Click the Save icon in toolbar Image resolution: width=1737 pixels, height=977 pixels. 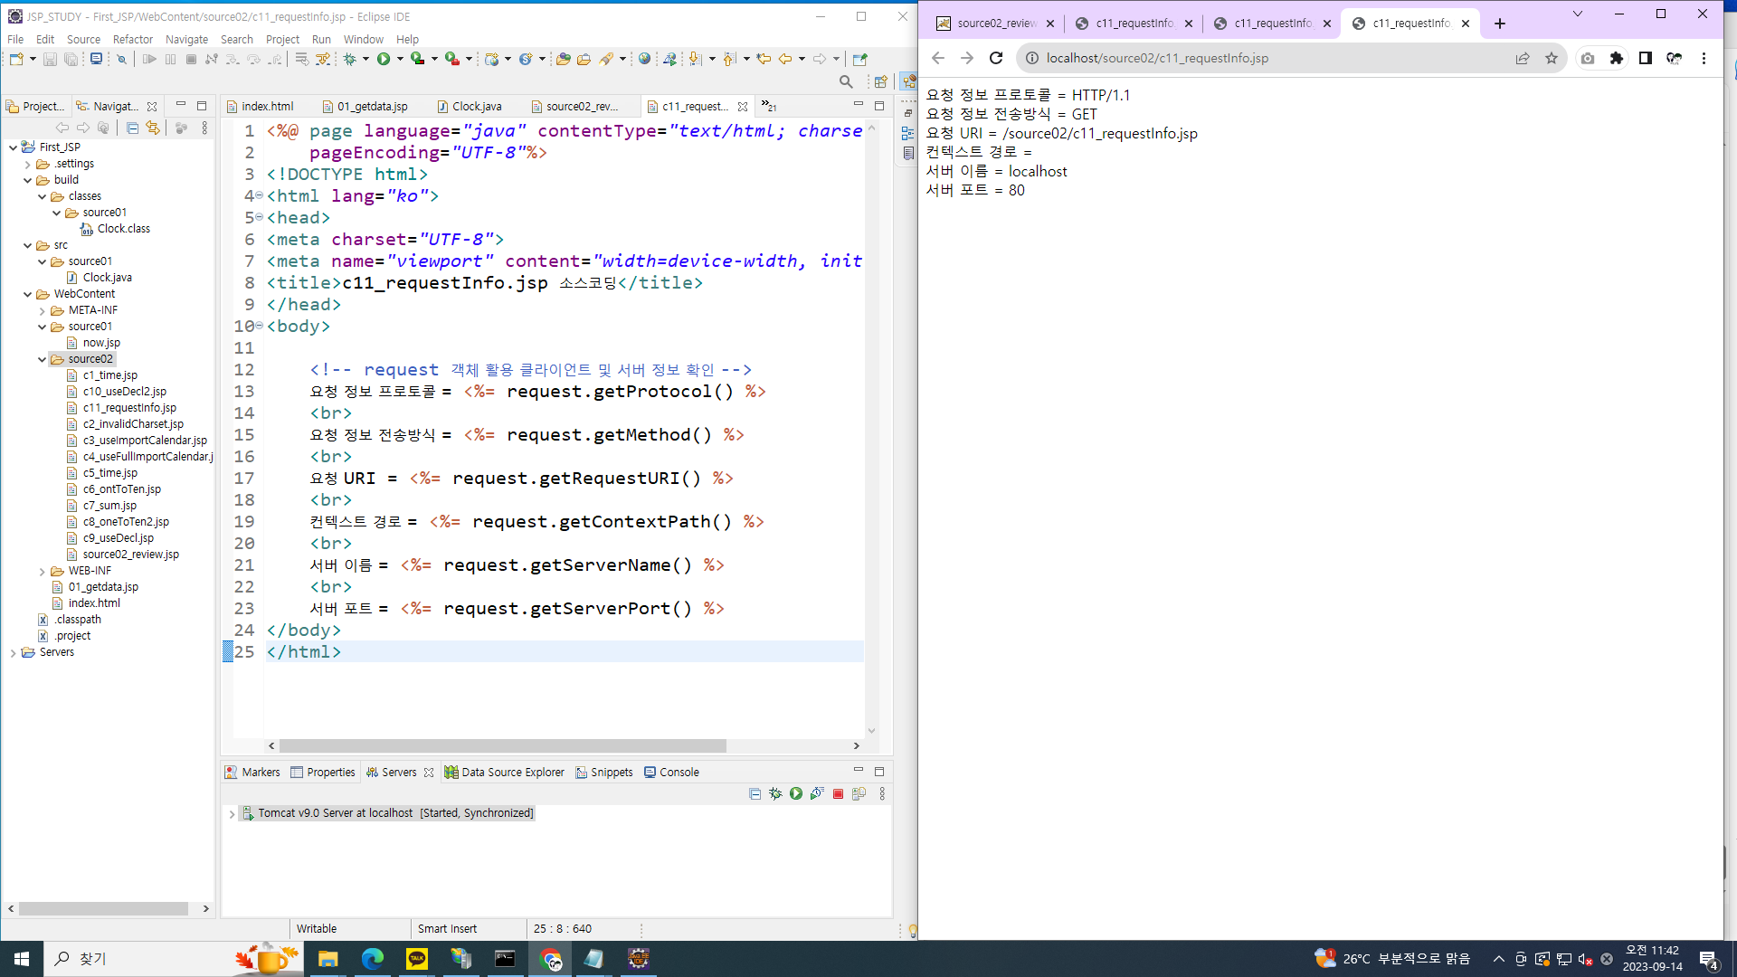pyautogui.click(x=50, y=59)
